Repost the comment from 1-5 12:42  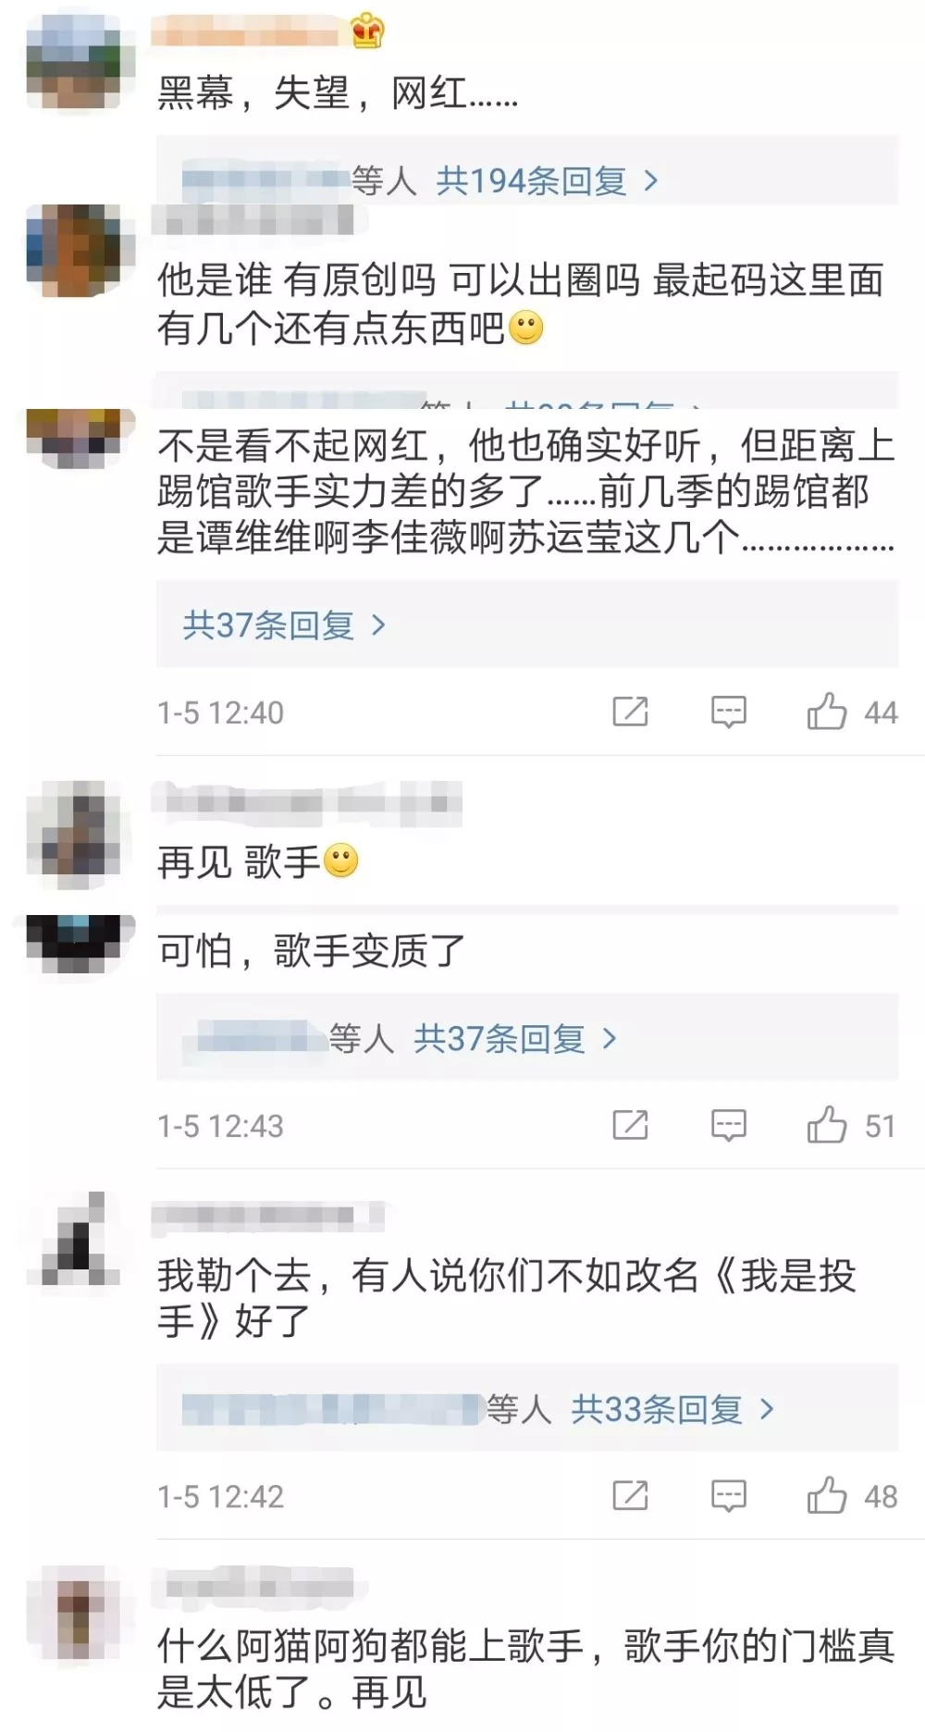click(631, 1494)
